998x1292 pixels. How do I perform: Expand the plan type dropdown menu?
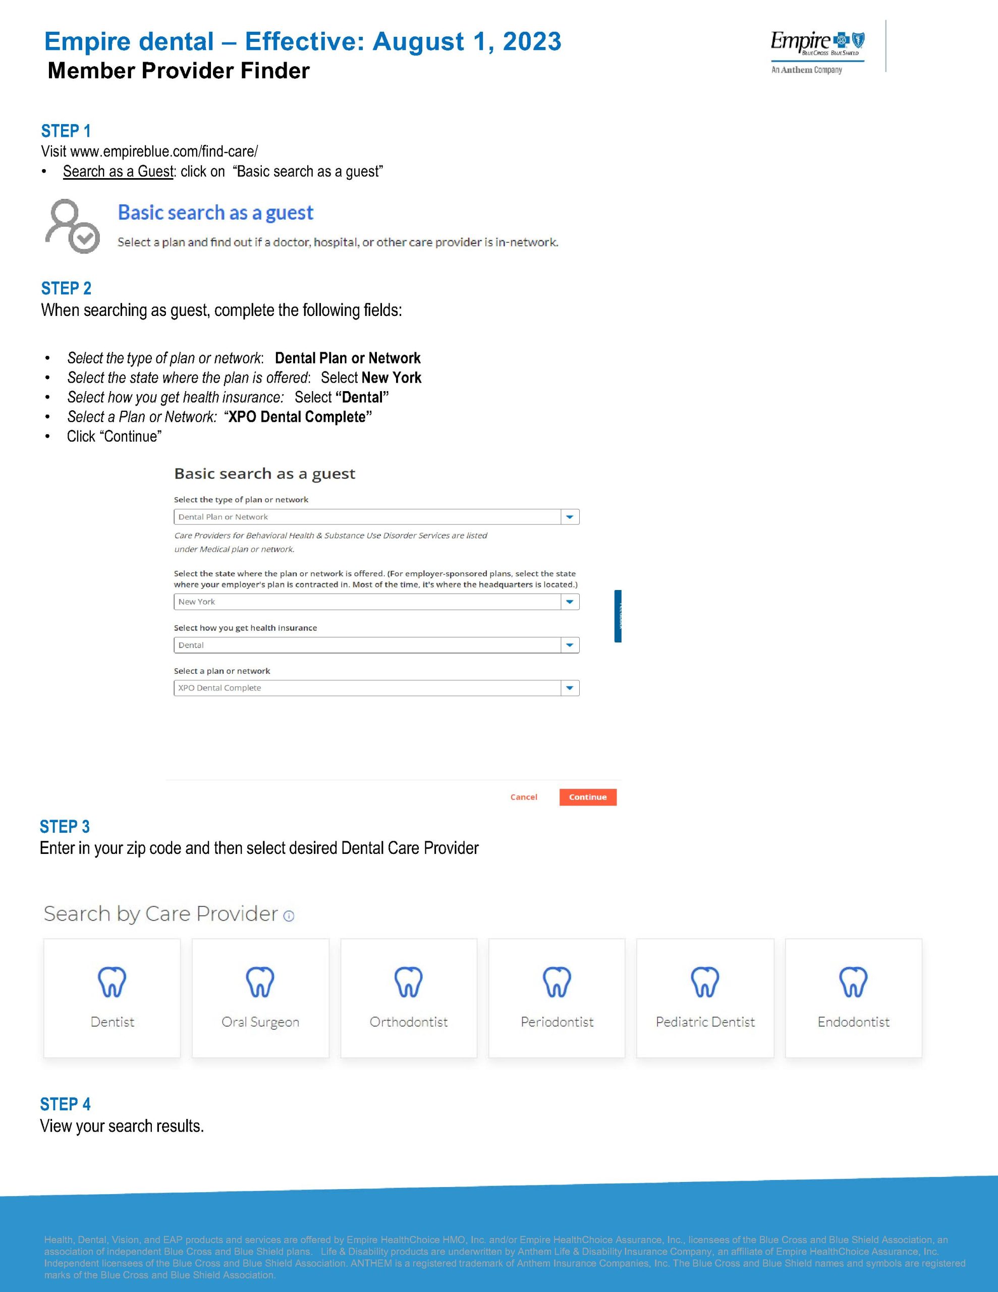574,517
